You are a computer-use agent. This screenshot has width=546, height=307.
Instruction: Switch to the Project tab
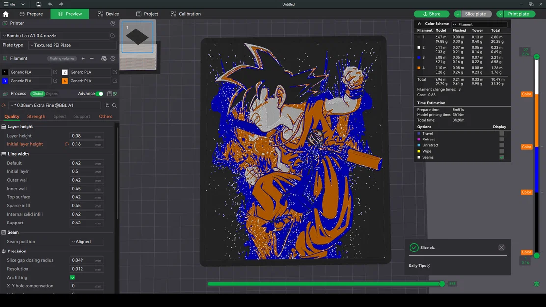click(147, 14)
